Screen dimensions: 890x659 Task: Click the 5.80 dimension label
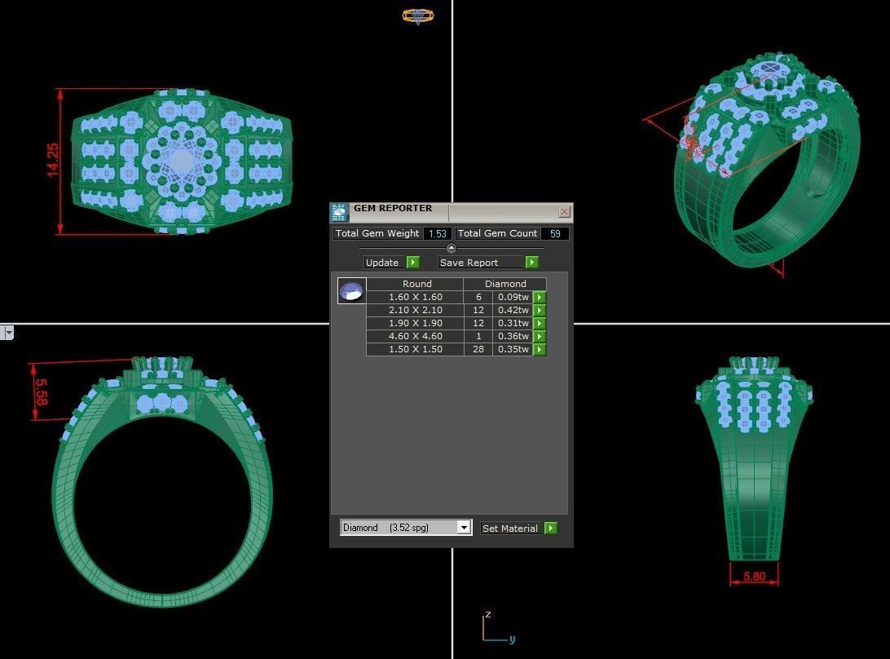tap(755, 576)
